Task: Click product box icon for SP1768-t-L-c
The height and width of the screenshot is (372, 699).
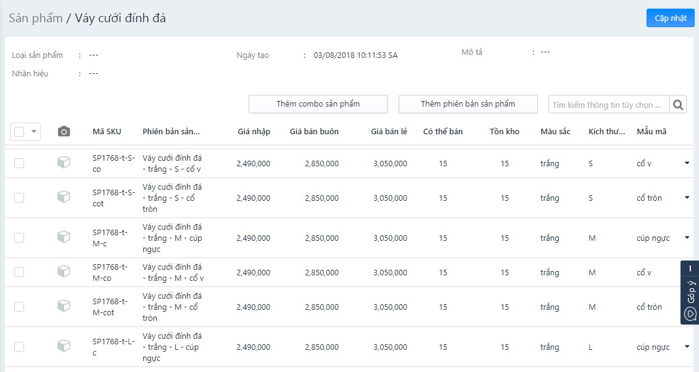Action: [x=64, y=346]
